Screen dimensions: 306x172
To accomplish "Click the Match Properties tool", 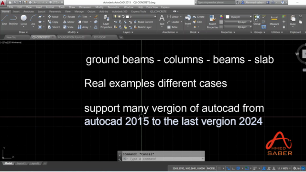I will [212, 21].
